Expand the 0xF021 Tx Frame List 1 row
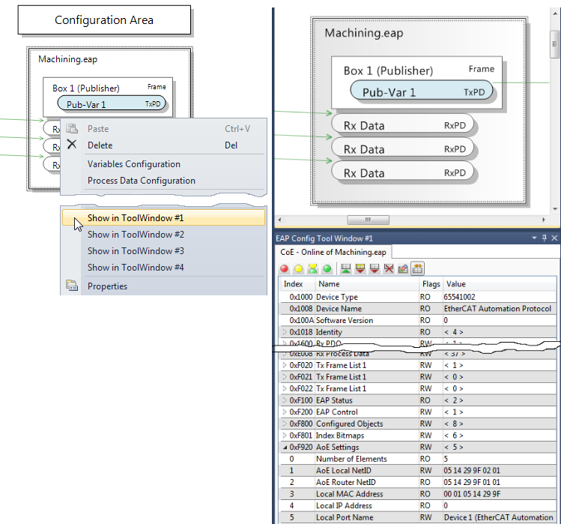The height and width of the screenshot is (524, 561). (x=285, y=377)
